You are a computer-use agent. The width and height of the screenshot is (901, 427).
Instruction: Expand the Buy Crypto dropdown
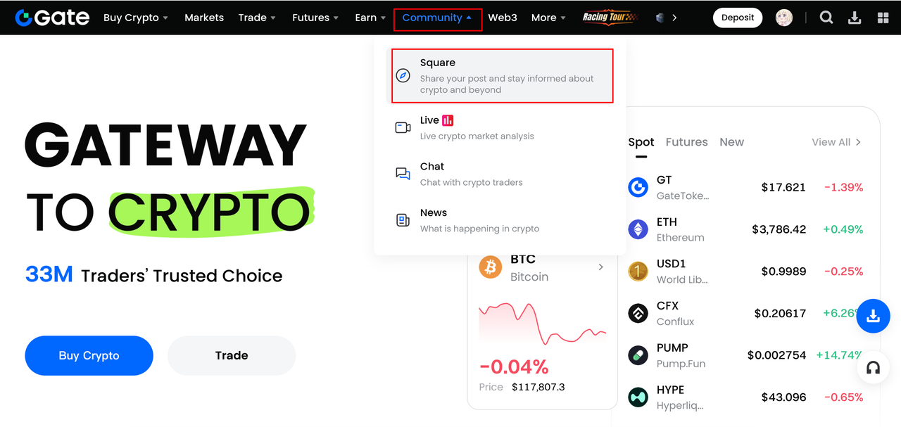point(135,18)
